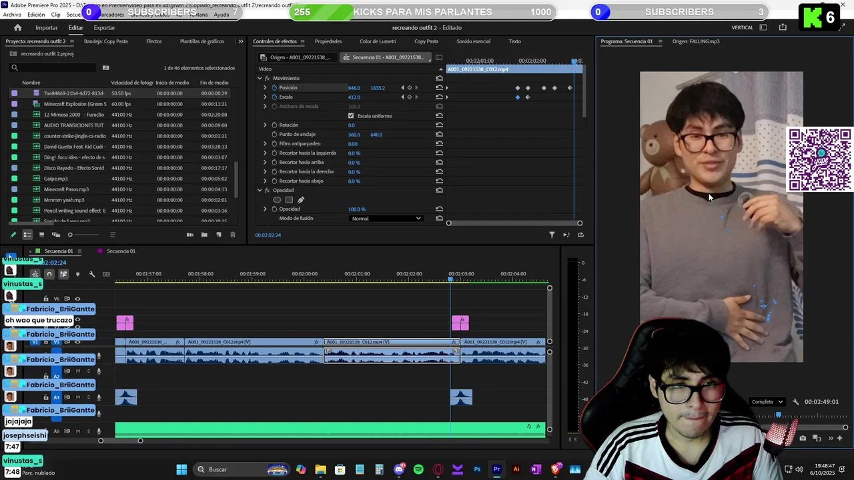Switch Project panel to icon view

pos(41,235)
